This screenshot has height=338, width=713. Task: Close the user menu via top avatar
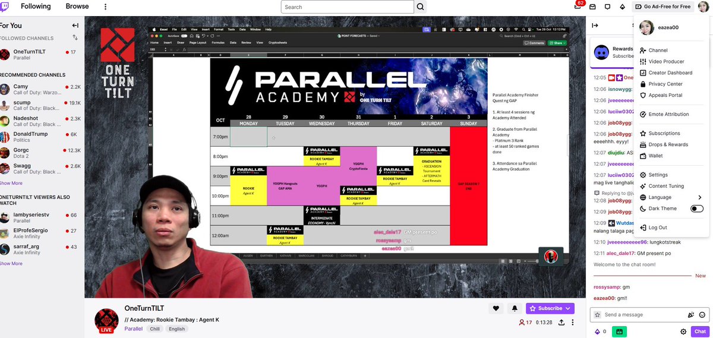pos(705,7)
